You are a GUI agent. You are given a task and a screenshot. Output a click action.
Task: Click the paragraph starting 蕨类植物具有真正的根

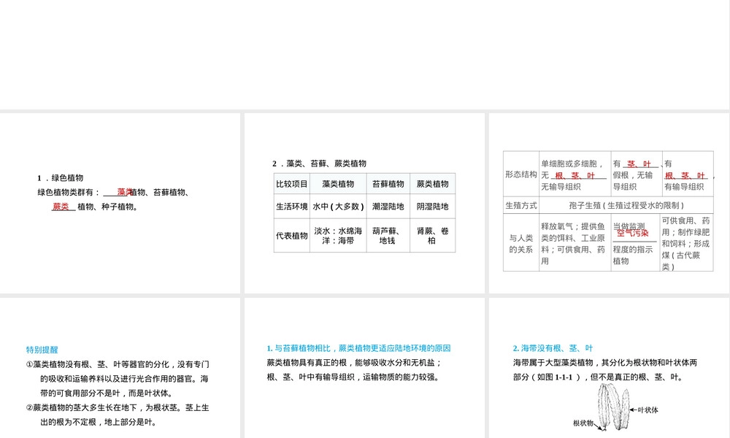point(354,369)
